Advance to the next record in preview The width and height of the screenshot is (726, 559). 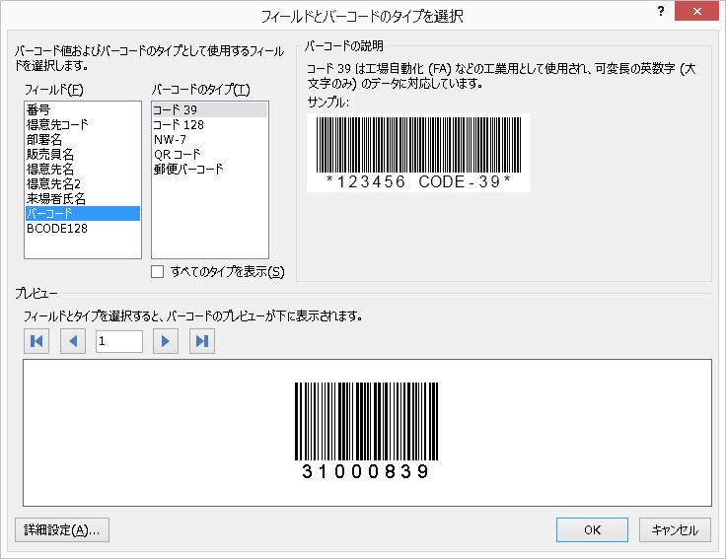coord(166,341)
